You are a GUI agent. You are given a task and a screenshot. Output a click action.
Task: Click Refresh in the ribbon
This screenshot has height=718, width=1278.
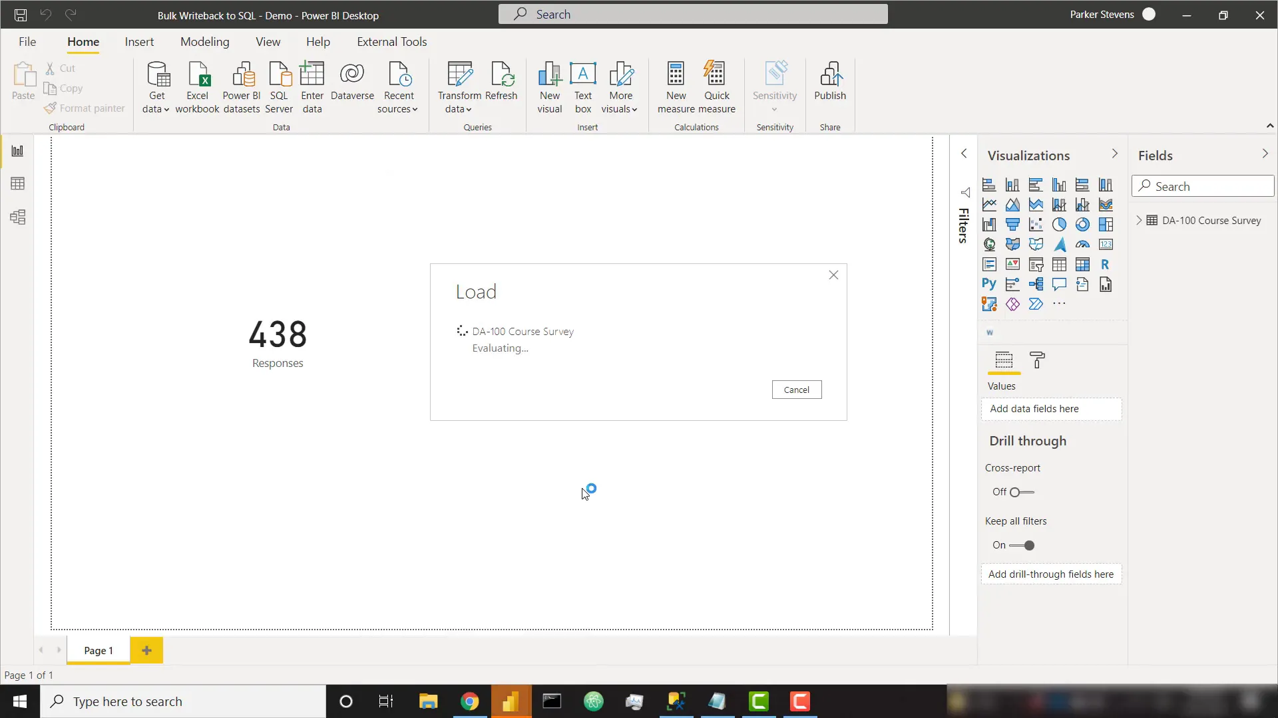[x=501, y=82]
